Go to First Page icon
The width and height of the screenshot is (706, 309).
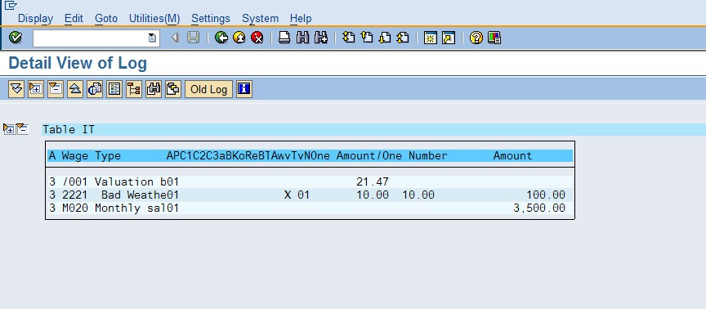pyautogui.click(x=348, y=38)
